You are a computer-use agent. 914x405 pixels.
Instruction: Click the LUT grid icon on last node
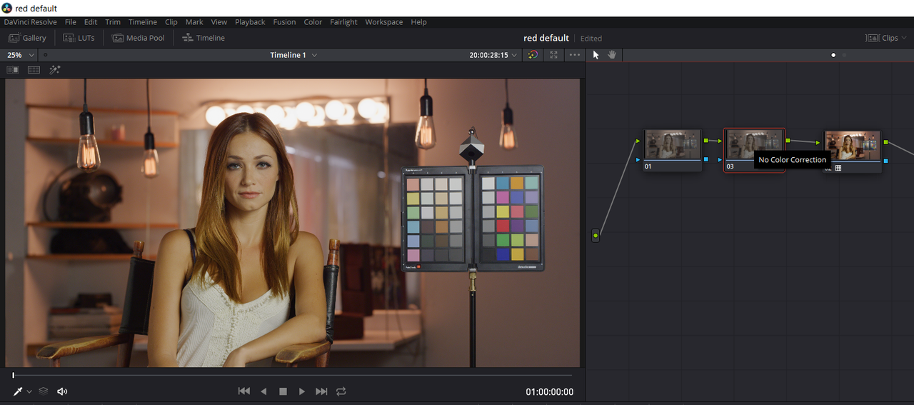[x=838, y=168]
